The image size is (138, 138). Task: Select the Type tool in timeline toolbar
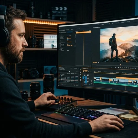click(x=81, y=81)
